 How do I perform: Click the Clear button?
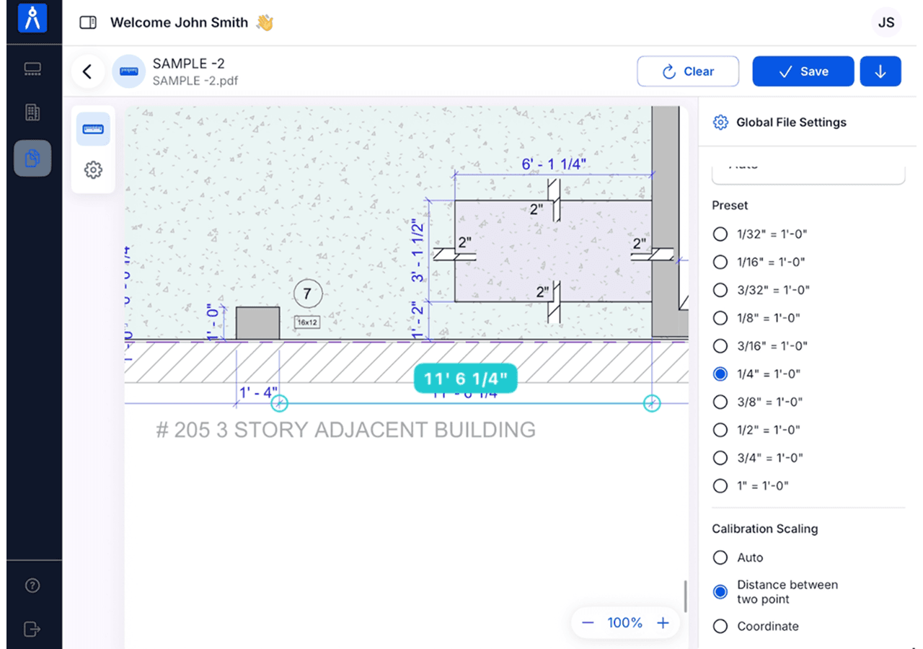click(688, 71)
